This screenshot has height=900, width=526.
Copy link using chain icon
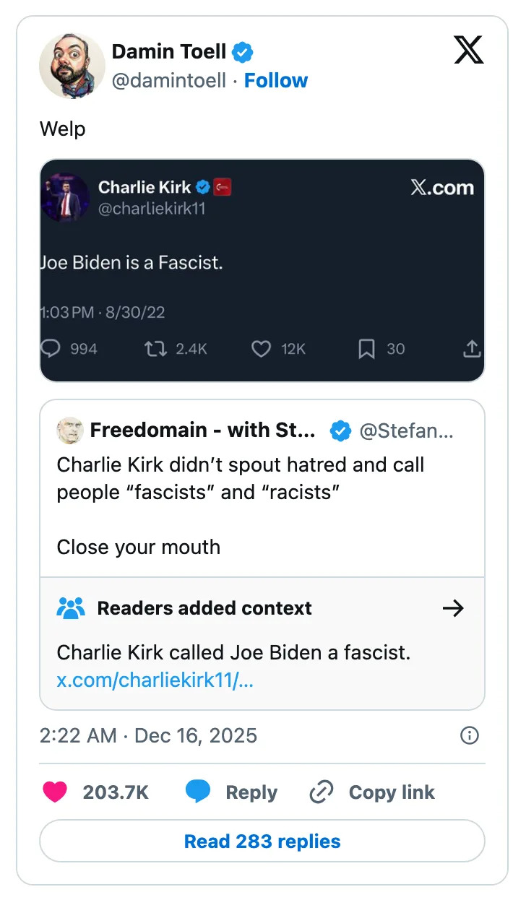321,792
